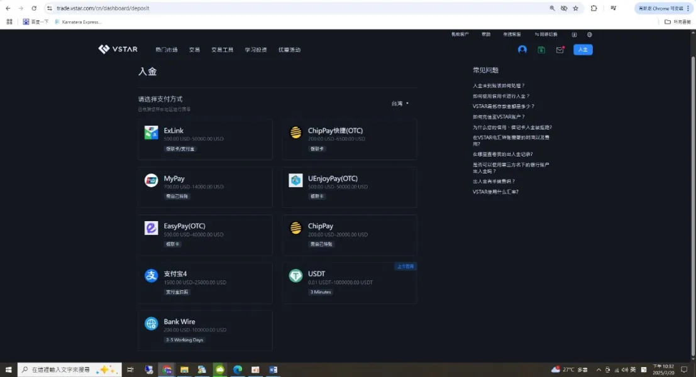Click the 3-5 Working Days tag
696x377 pixels.
(184, 340)
